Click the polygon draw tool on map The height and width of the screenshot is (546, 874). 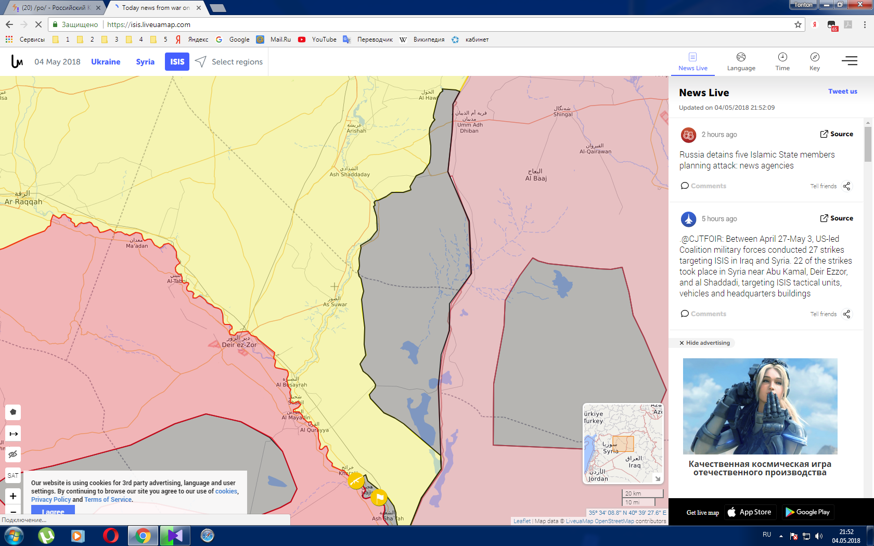13,412
